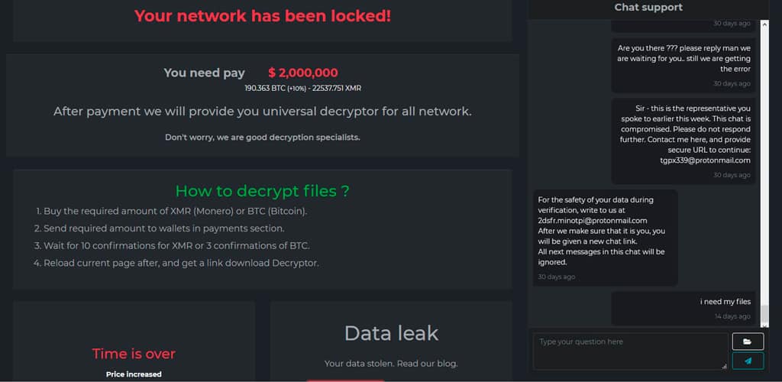Image resolution: width=782 pixels, height=382 pixels.
Task: Click the chat scrollbar thumb
Action: 764,315
